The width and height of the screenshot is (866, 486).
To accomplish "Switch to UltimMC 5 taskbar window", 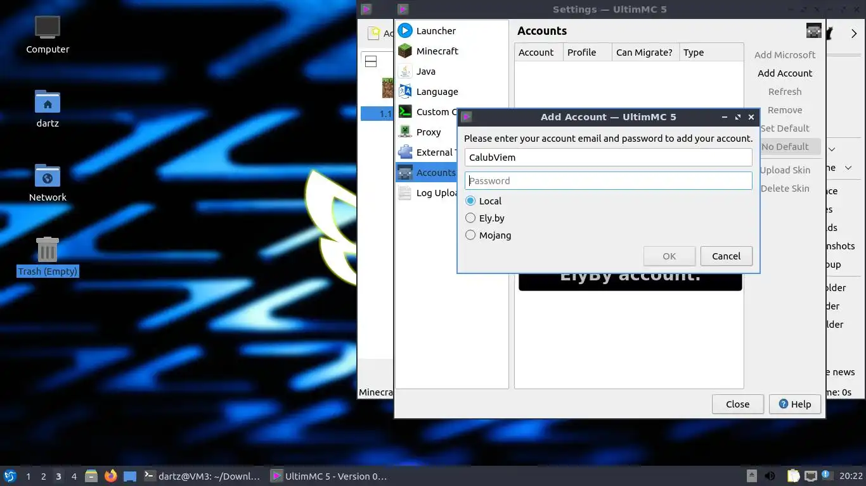I will pos(329,476).
